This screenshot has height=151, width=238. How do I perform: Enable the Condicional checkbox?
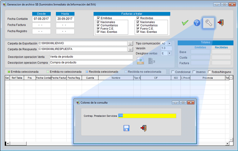pyautogui.click(x=173, y=72)
